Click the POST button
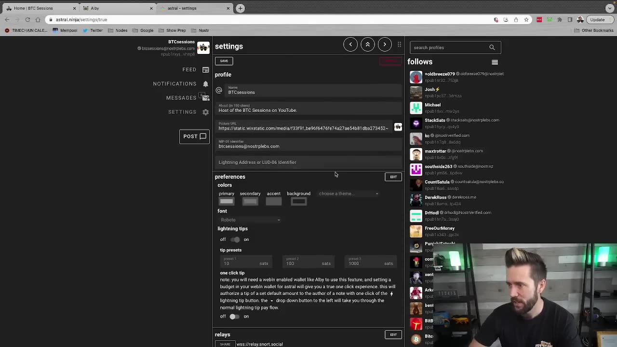This screenshot has width=617, height=347. point(194,136)
